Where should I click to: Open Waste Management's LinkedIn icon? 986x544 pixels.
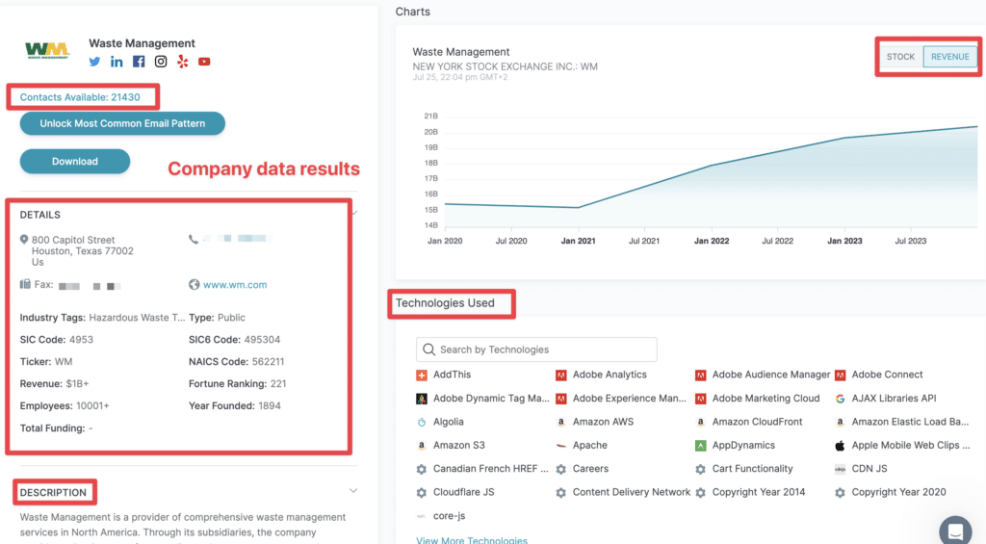point(117,62)
